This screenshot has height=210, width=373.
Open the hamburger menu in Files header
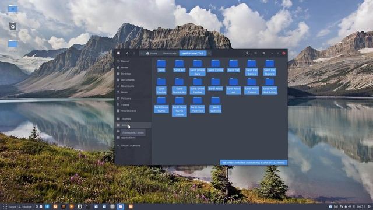click(x=263, y=53)
